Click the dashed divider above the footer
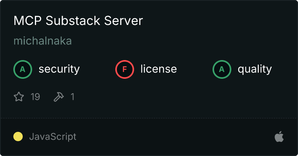 [149, 118]
